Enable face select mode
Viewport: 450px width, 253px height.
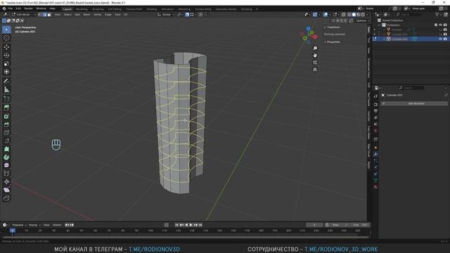click(49, 14)
